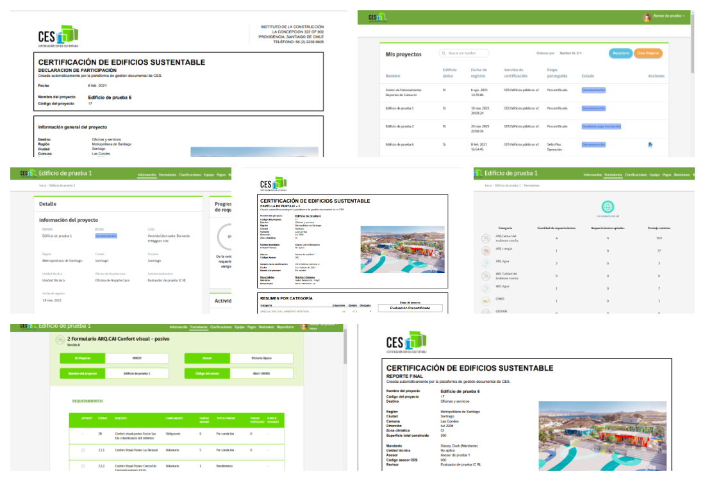Check the box for requirement 2.1.2 Control de Deslumbramiento

point(83,466)
